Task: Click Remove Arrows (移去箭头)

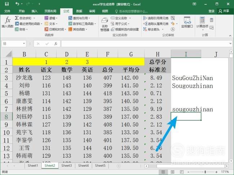Action: click(x=152, y=29)
